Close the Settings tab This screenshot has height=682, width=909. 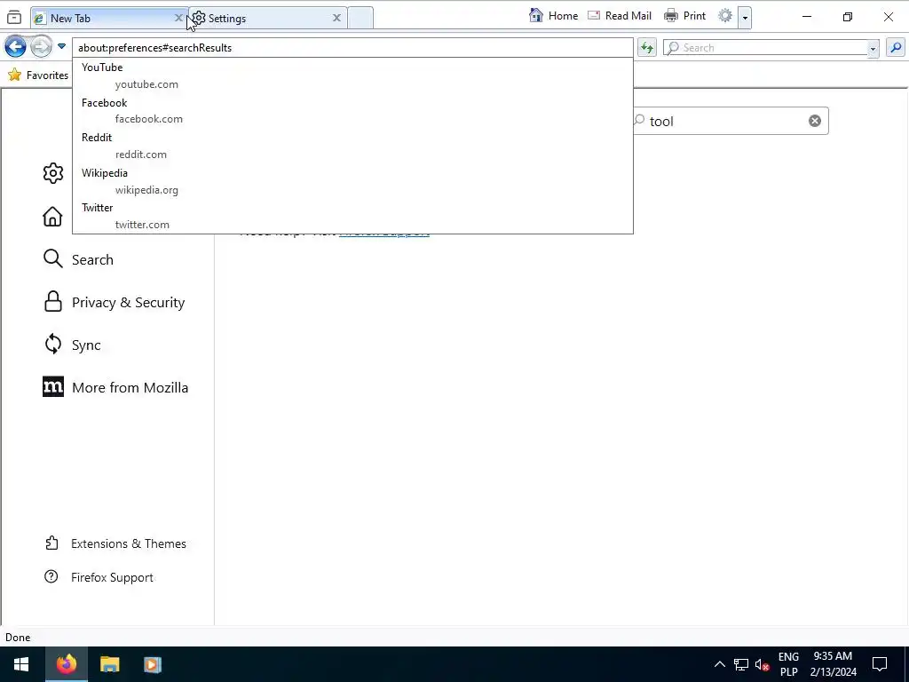click(336, 18)
